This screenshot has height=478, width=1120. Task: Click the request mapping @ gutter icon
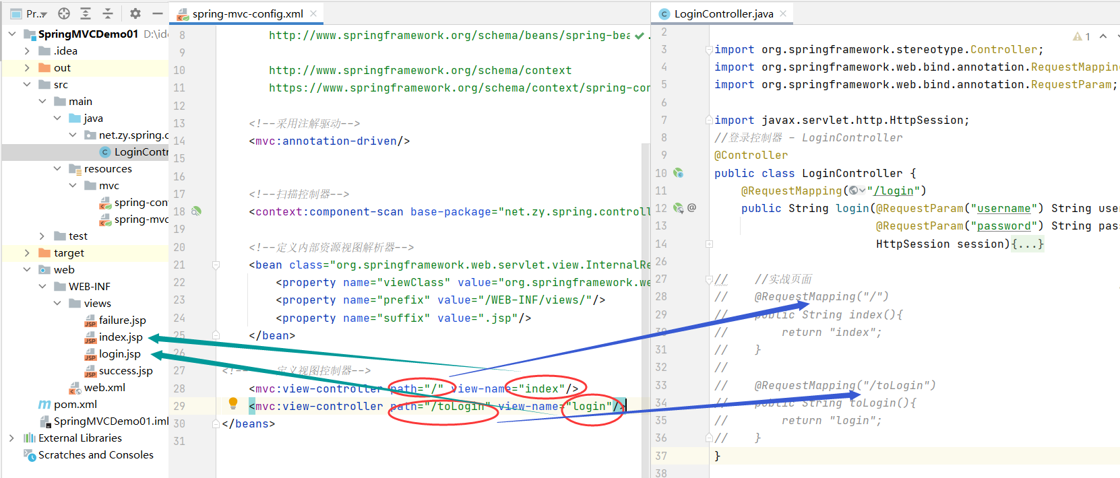click(692, 208)
